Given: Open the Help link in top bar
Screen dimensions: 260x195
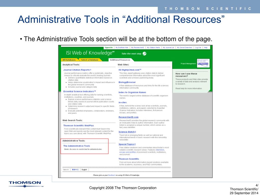Looking at the screenshot, I should coord(206,47).
